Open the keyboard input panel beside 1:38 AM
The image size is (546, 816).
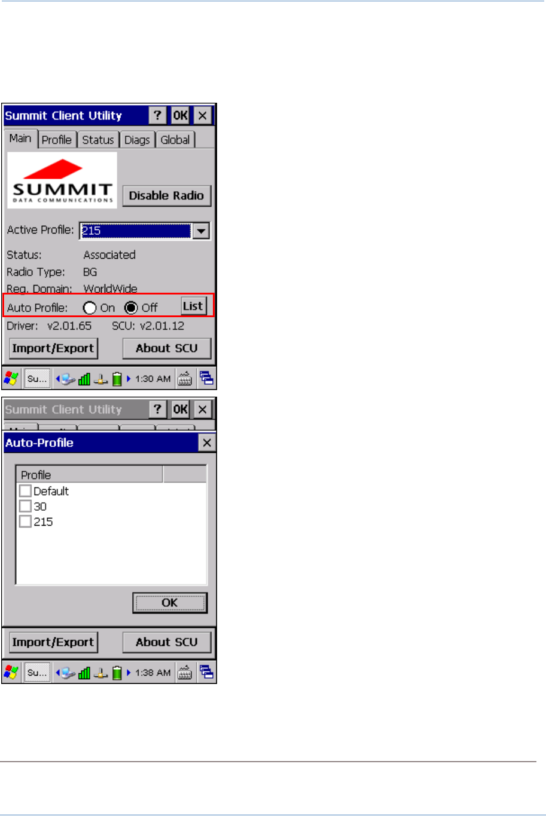(185, 672)
